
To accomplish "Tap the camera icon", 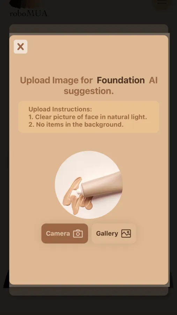I will click(78, 234).
